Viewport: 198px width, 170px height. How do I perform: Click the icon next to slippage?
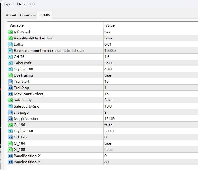pos(10,112)
